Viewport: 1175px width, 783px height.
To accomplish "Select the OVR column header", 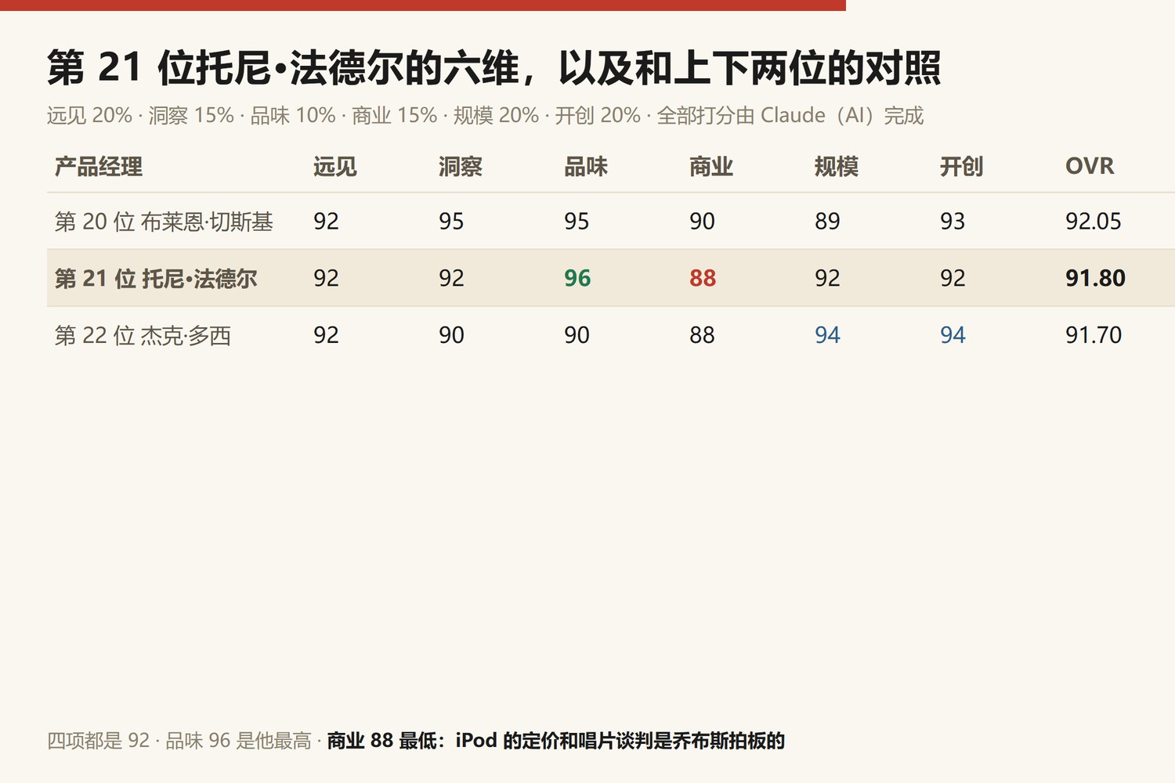I will tap(1090, 166).
